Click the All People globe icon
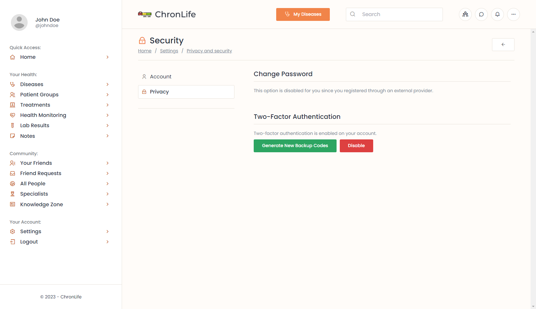This screenshot has width=536, height=309. (13, 184)
